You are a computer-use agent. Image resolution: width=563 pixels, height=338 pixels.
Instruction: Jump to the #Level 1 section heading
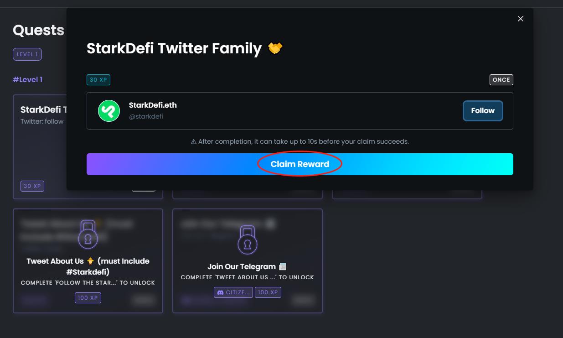[x=27, y=80]
